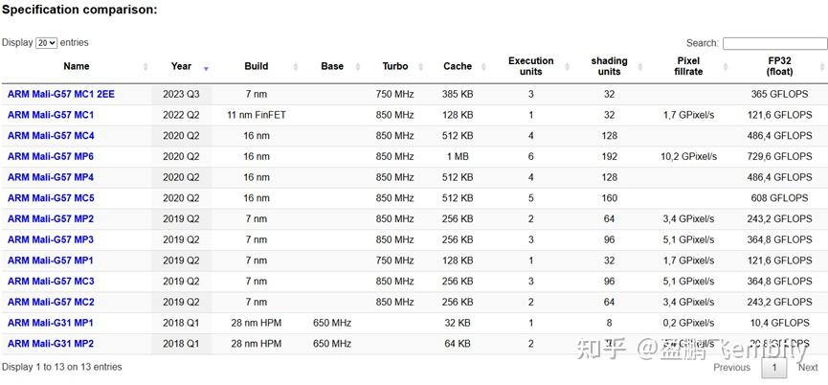Open ARM Mali-G57 MC5 link

(51, 198)
